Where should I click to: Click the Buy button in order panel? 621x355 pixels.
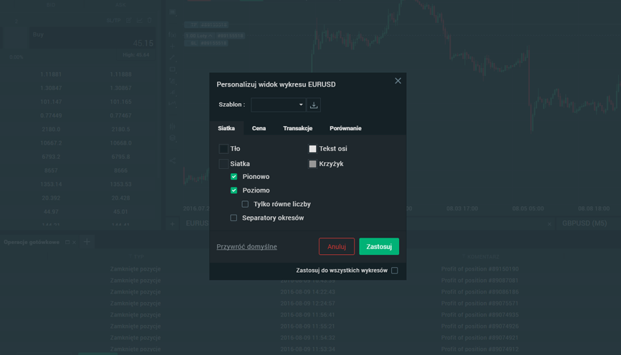92,38
